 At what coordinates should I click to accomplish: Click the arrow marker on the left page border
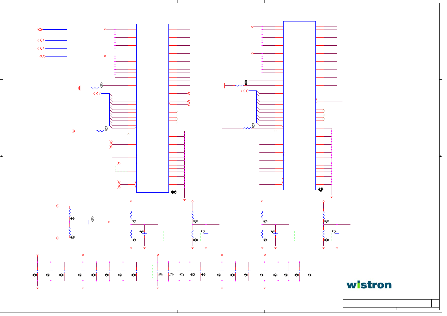[2, 156]
